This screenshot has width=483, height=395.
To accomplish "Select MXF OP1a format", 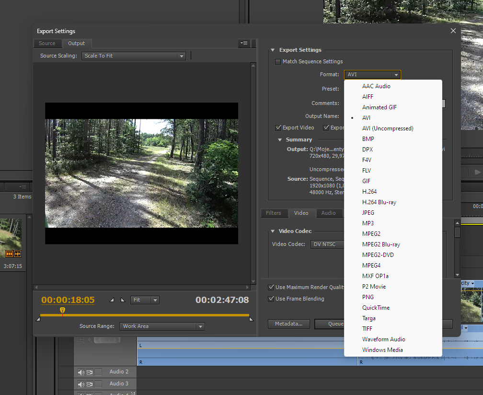I will (393, 276).
